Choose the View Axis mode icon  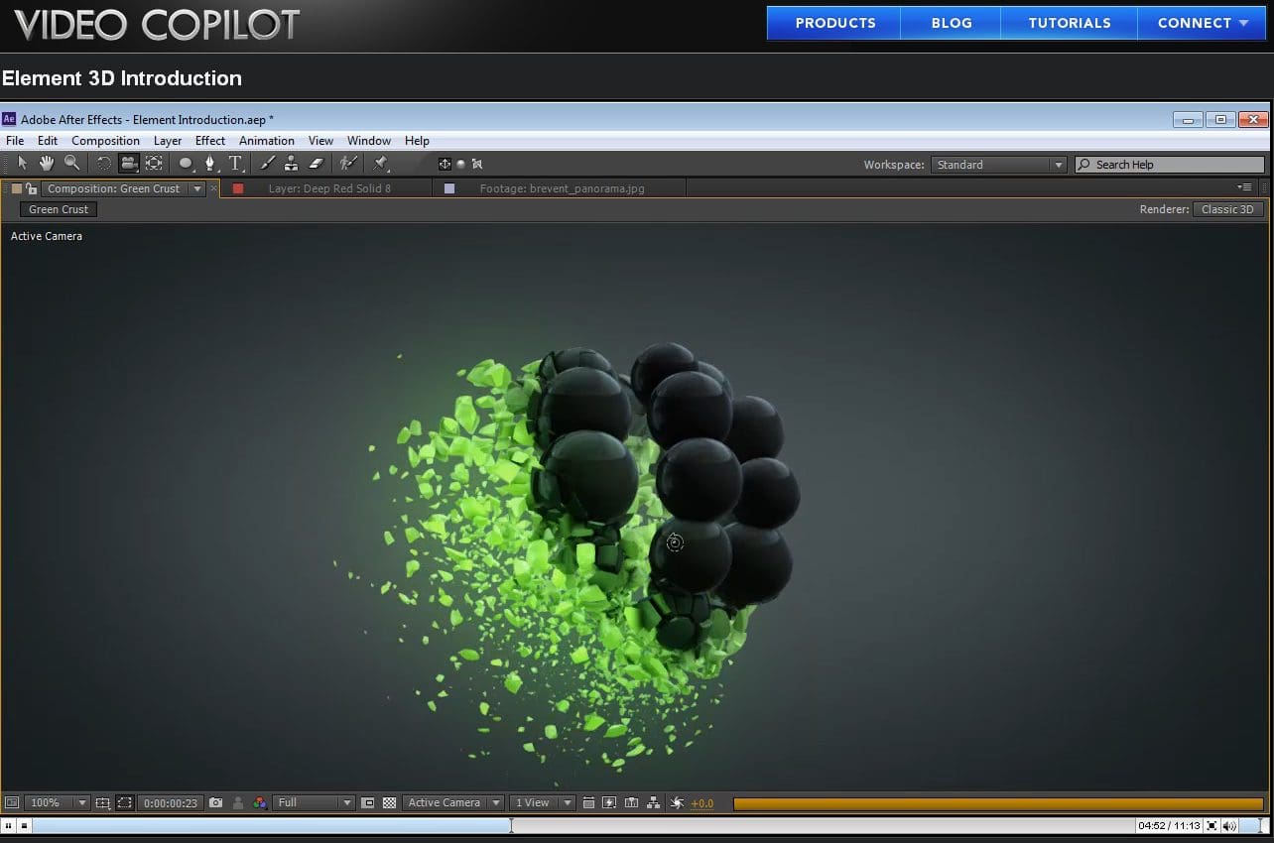point(477,165)
